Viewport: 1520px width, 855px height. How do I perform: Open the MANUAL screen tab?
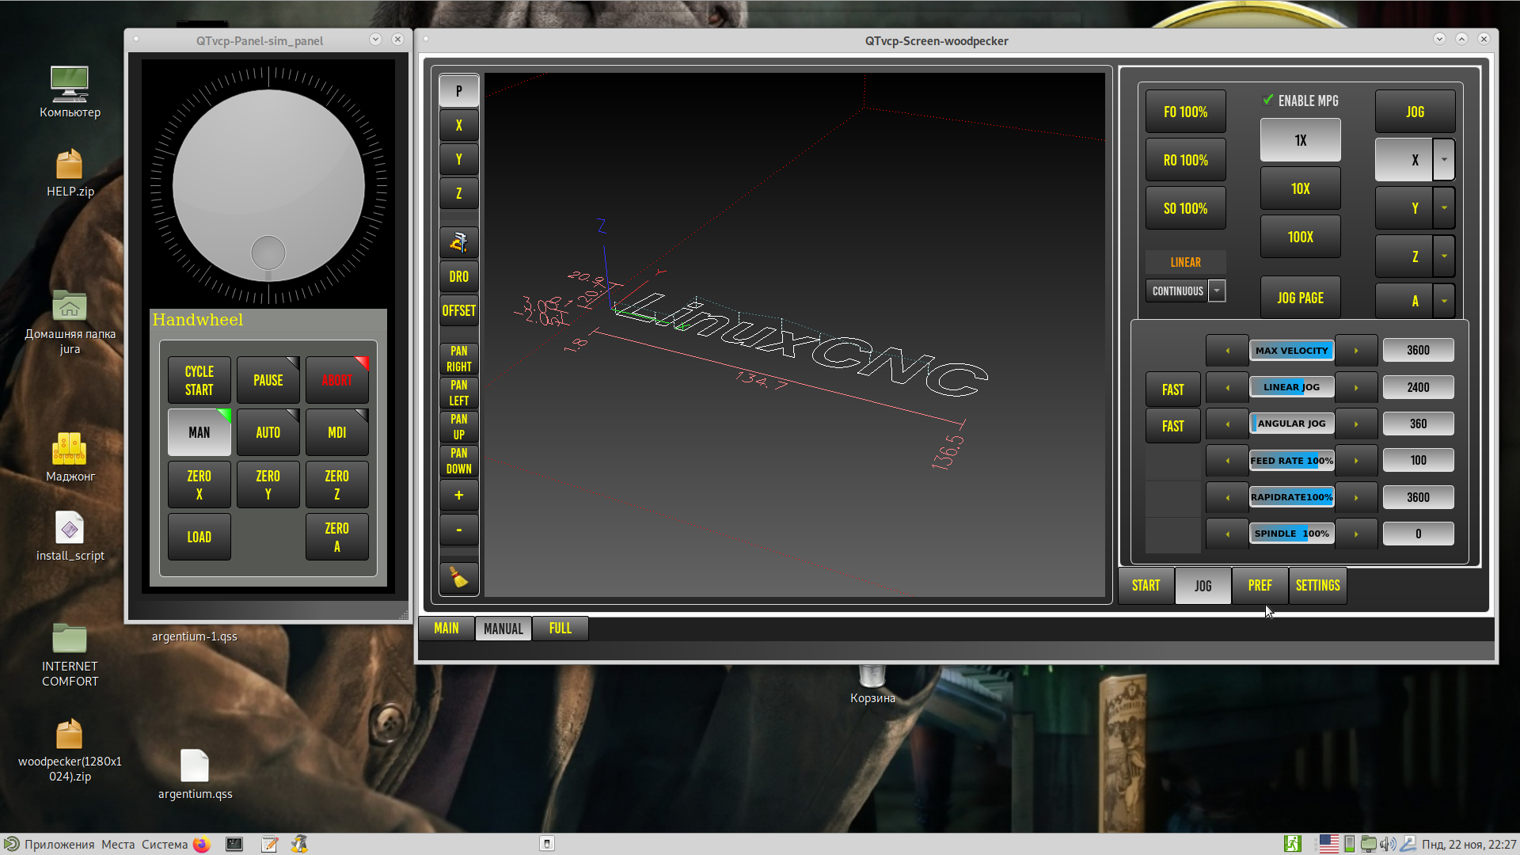(503, 629)
